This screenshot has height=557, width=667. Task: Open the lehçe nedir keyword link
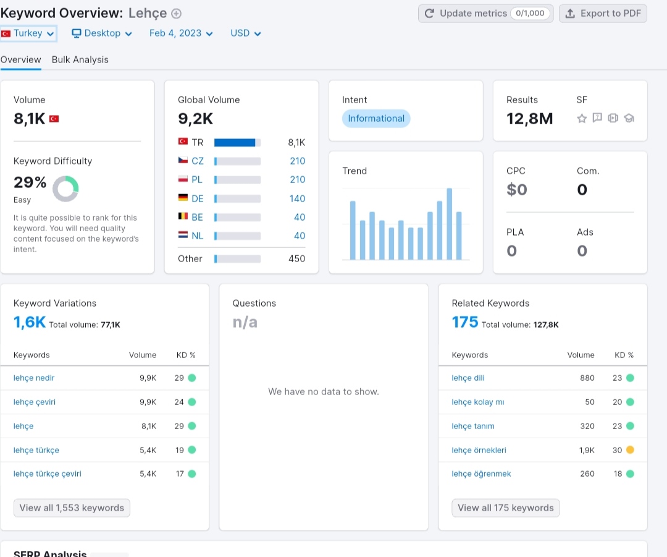click(34, 378)
